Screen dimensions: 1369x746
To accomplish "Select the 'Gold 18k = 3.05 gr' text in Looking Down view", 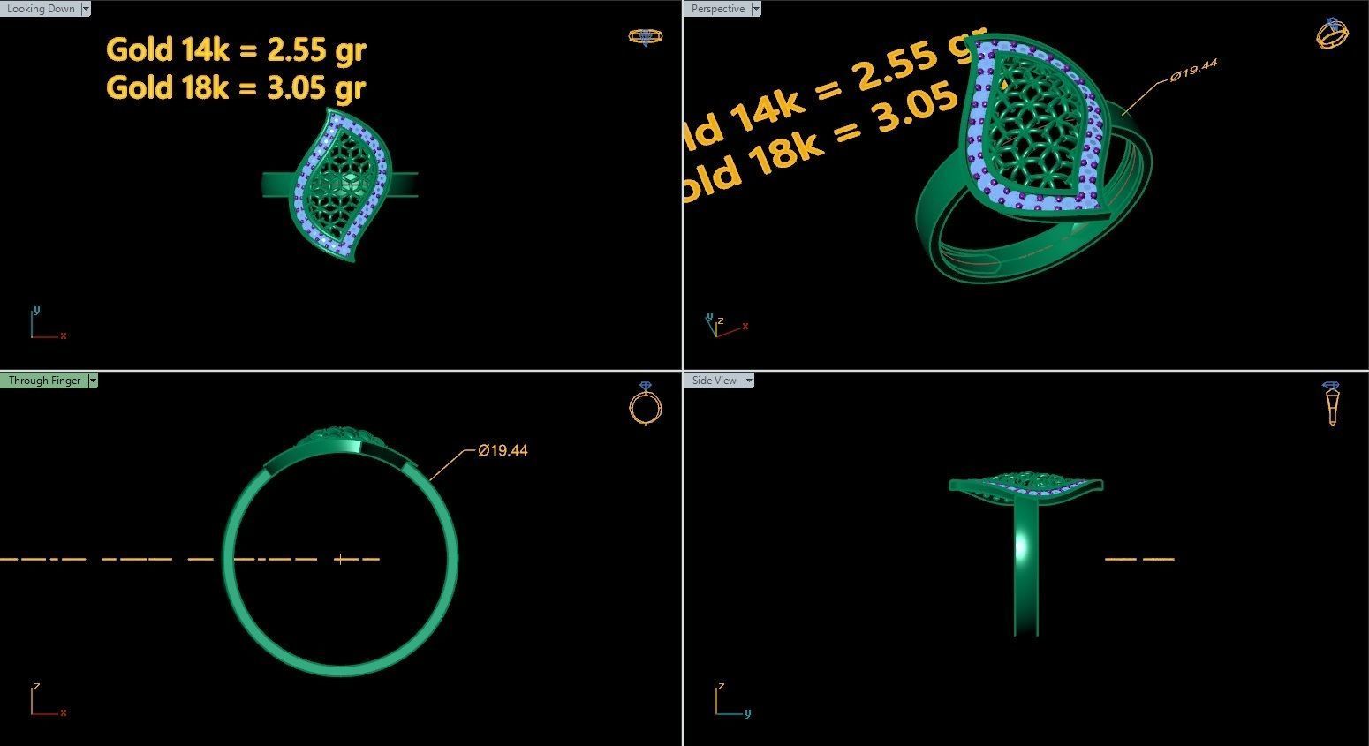I will 235,87.
